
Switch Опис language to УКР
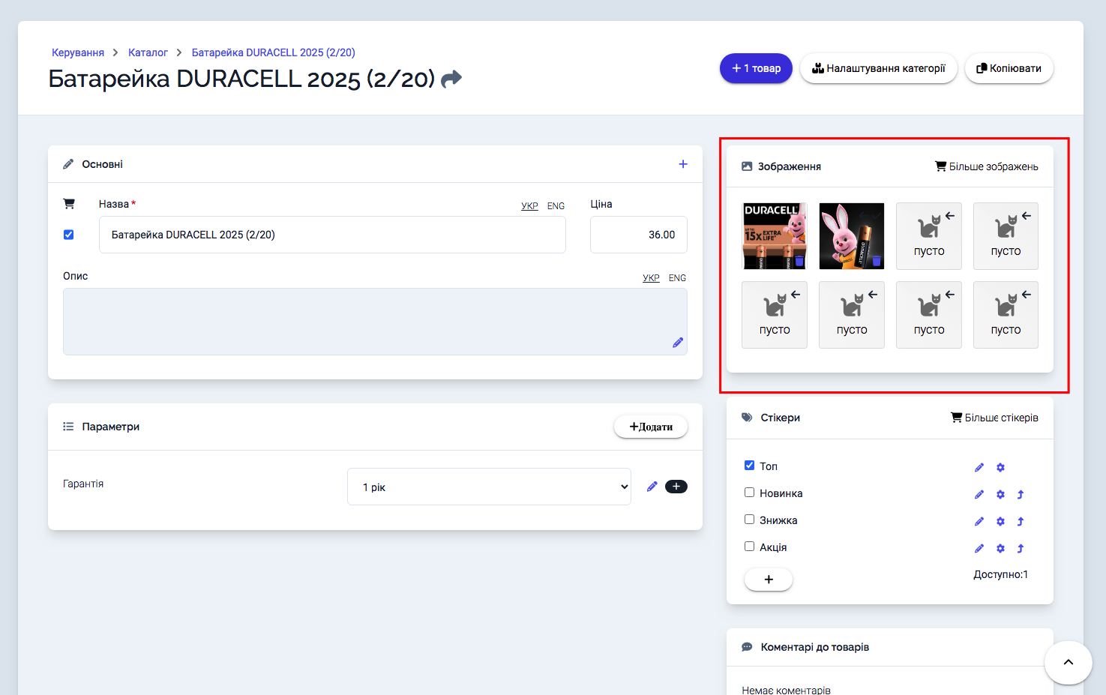tap(651, 278)
